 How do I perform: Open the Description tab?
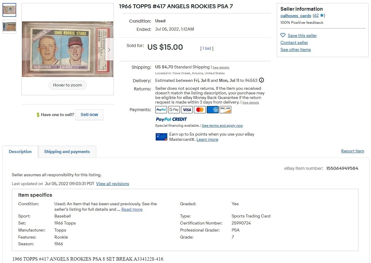(x=20, y=152)
